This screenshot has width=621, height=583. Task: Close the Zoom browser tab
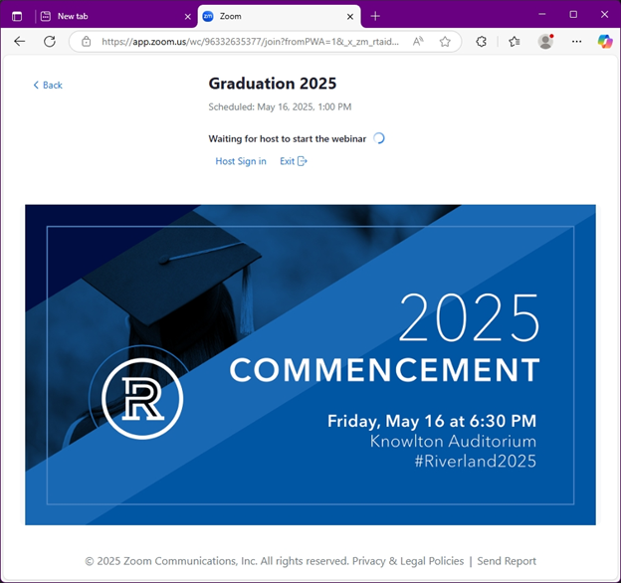click(350, 17)
